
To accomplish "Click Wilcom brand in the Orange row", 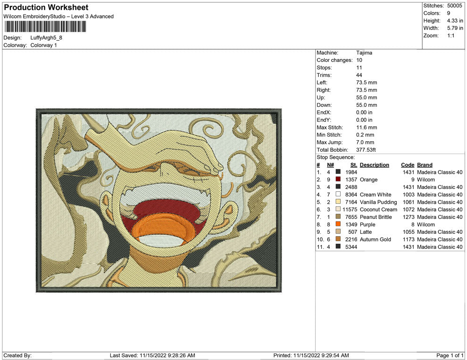I will click(426, 180).
